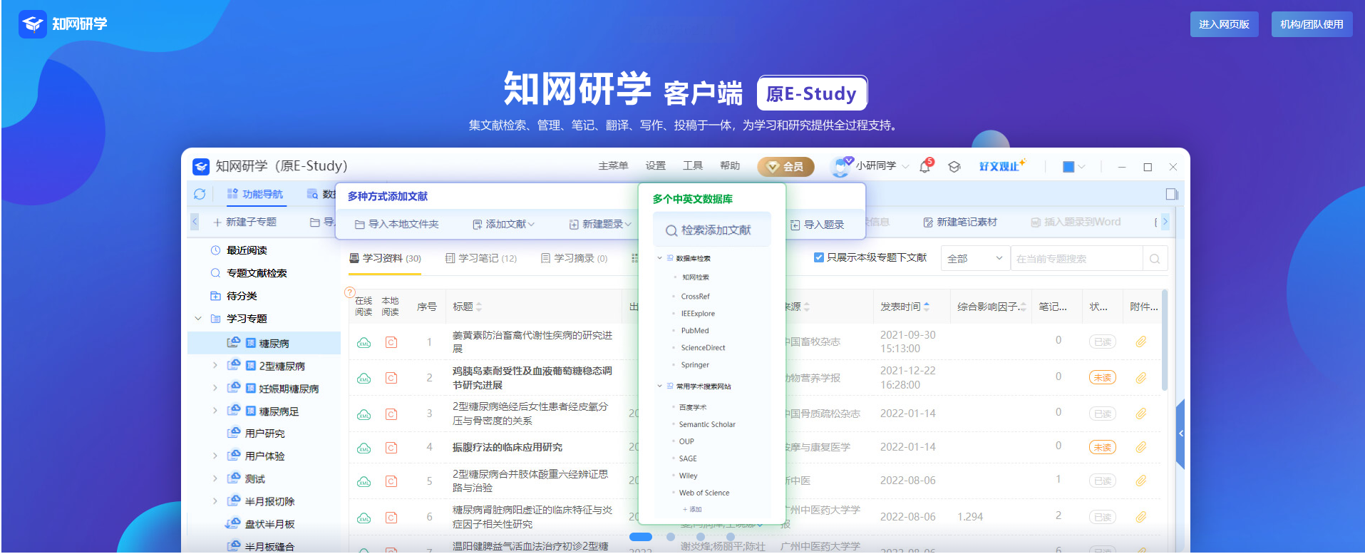Toggle 已读 status for row 5

(1102, 481)
